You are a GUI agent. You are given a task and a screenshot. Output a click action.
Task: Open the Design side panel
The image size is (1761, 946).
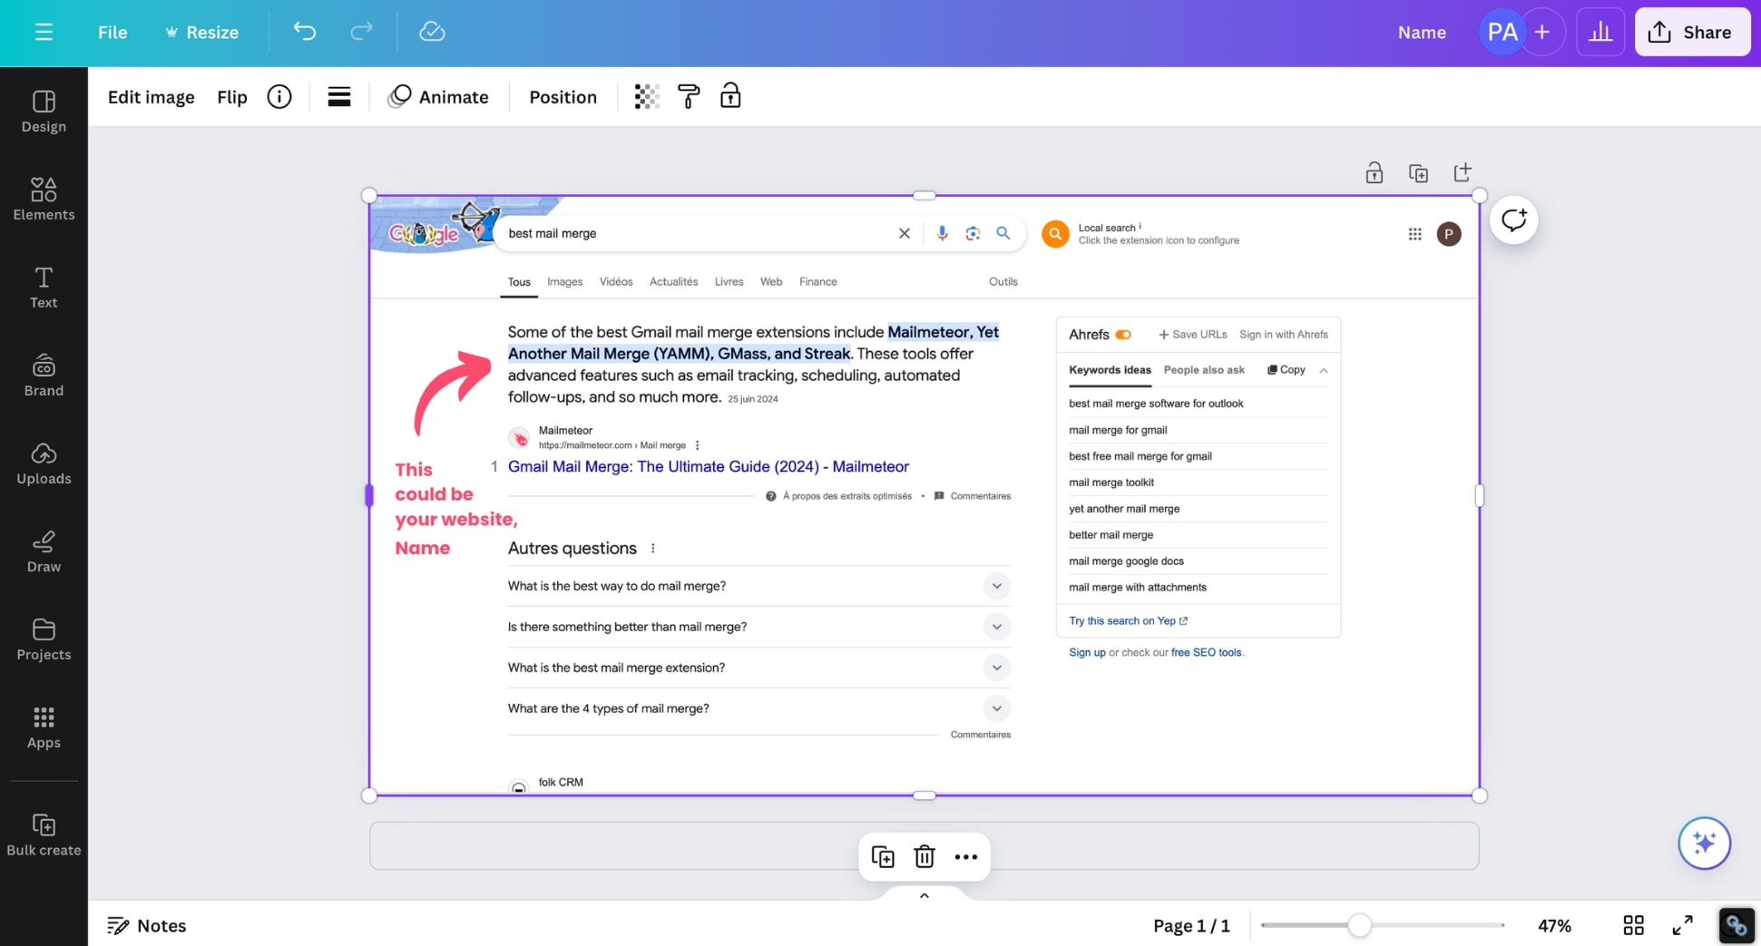44,112
